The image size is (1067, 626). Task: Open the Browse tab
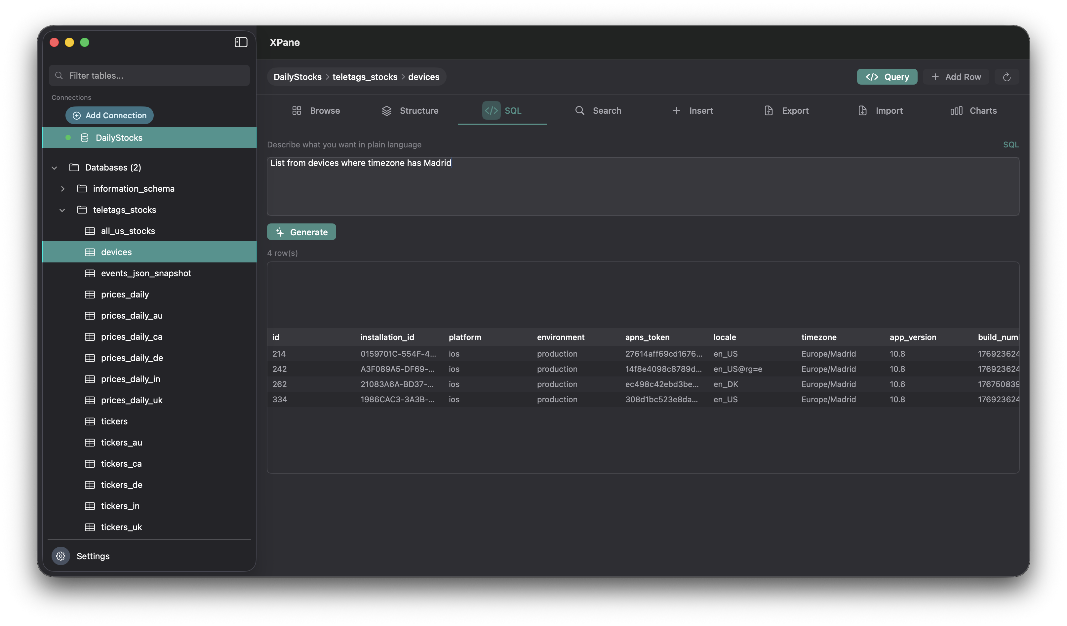(316, 110)
